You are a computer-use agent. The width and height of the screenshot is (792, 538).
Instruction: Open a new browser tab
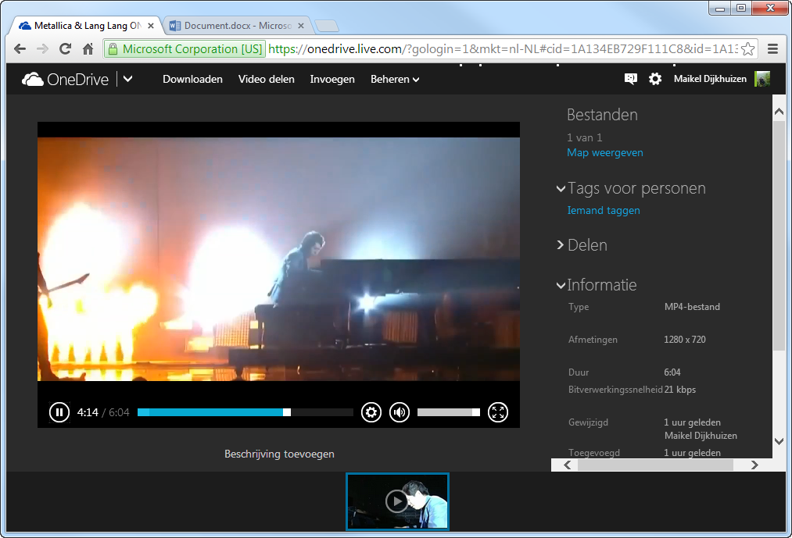[327, 26]
